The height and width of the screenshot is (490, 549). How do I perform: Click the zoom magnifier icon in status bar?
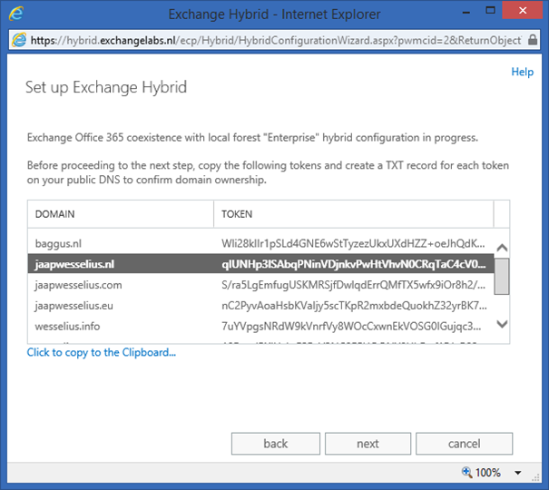click(x=467, y=473)
